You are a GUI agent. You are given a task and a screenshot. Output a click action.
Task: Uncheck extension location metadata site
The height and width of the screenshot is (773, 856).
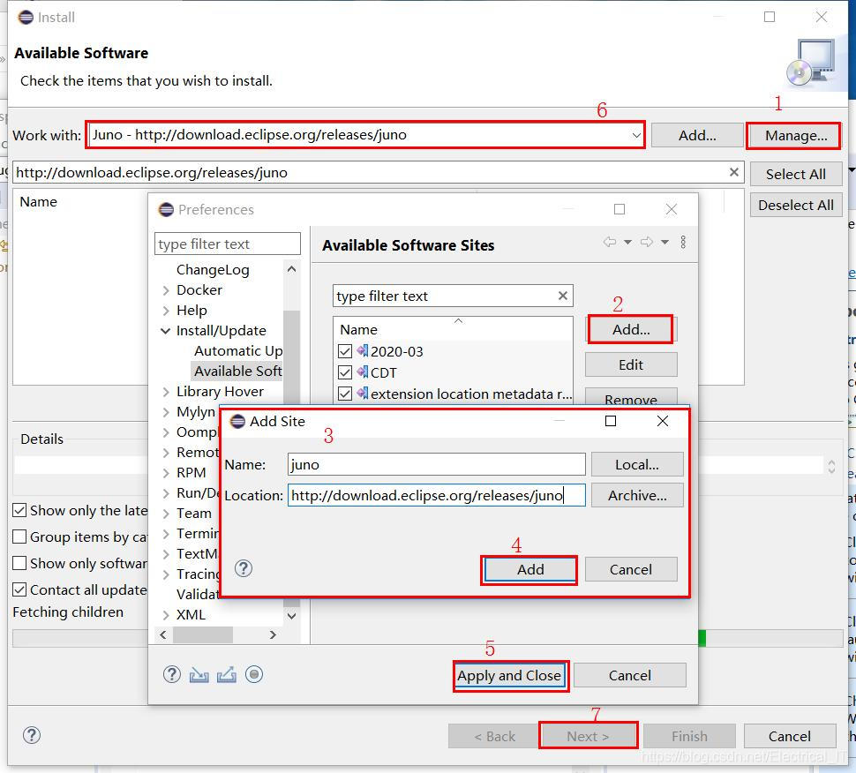[345, 394]
